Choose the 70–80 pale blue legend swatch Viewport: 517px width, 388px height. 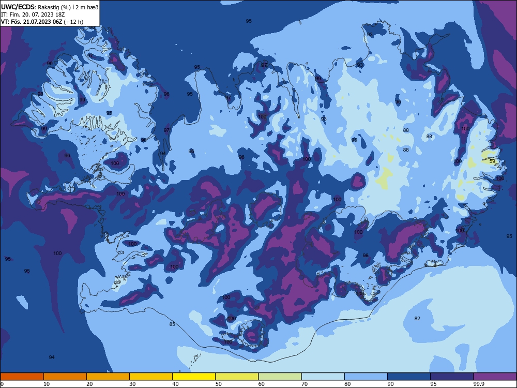pos(323,377)
